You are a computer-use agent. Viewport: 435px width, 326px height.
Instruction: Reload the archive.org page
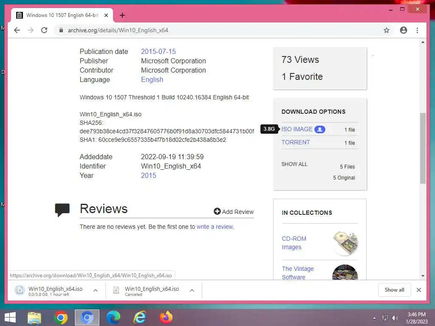click(44, 30)
